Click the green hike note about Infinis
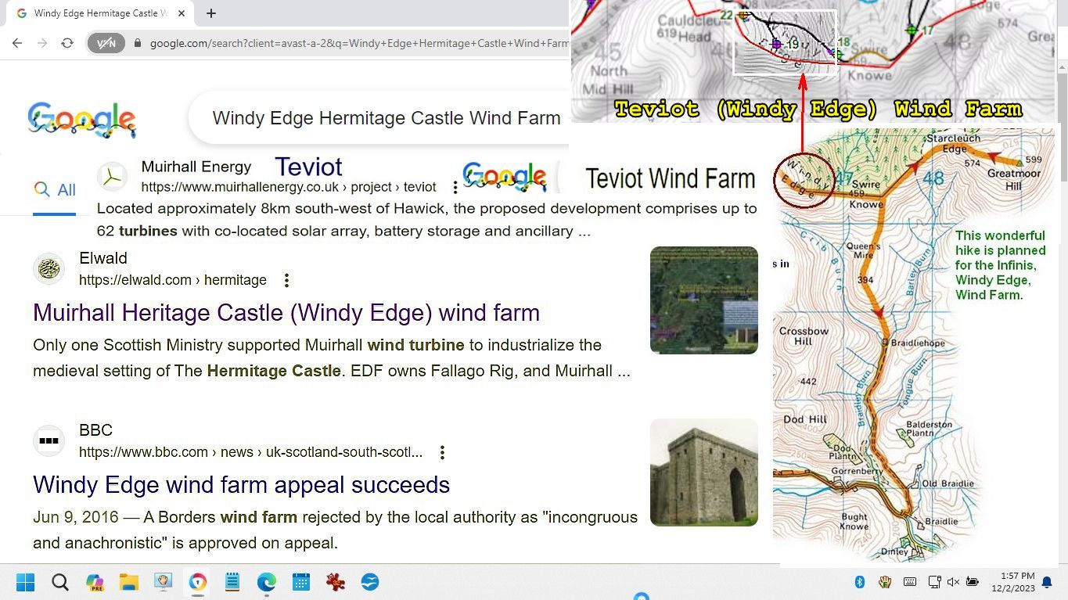This screenshot has width=1068, height=600. (x=1000, y=265)
